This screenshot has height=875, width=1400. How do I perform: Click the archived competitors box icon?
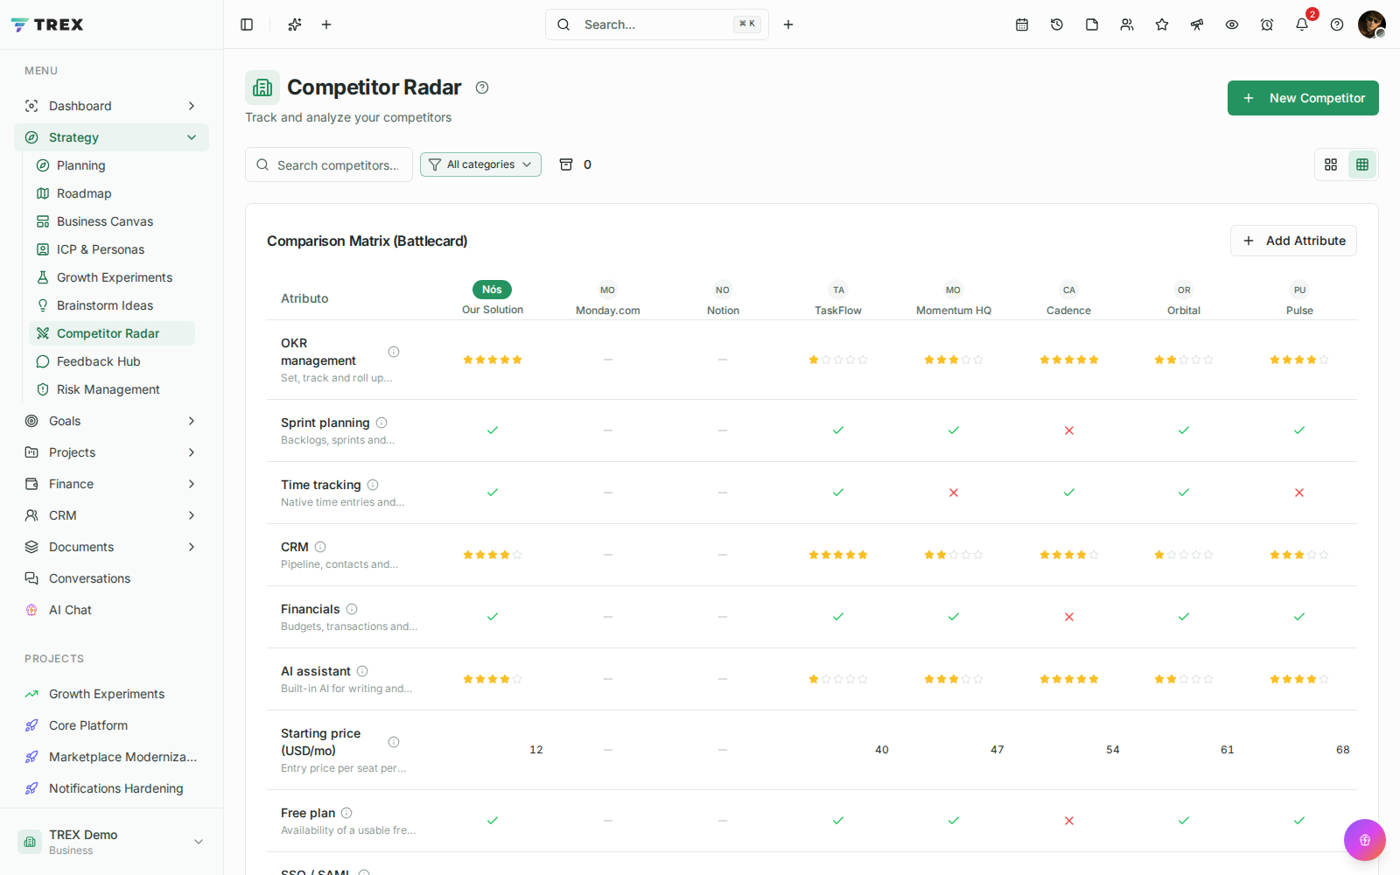[x=566, y=164]
